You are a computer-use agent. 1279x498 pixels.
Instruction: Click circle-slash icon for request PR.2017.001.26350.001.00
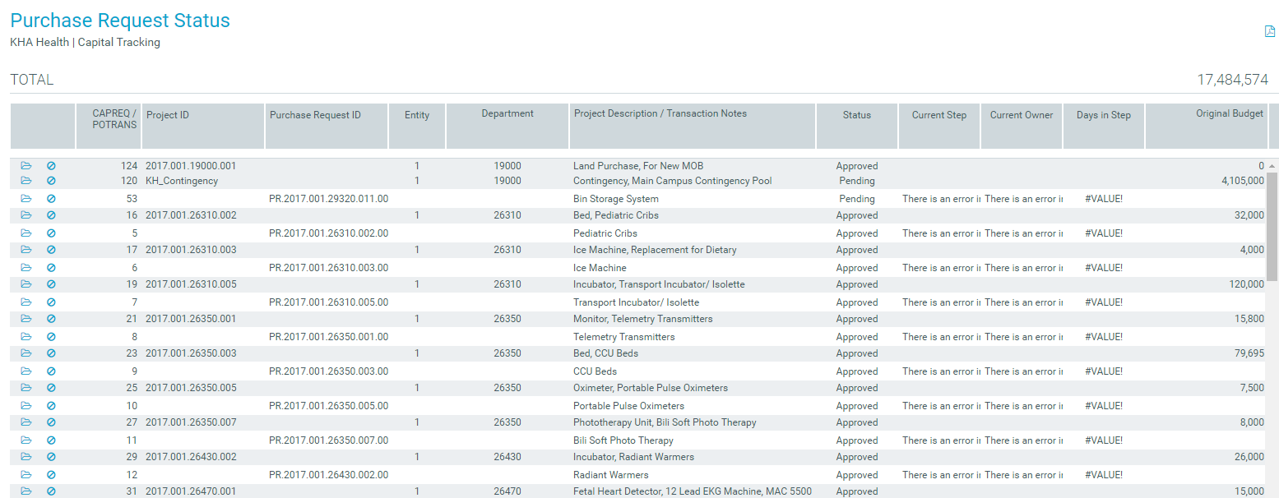51,337
